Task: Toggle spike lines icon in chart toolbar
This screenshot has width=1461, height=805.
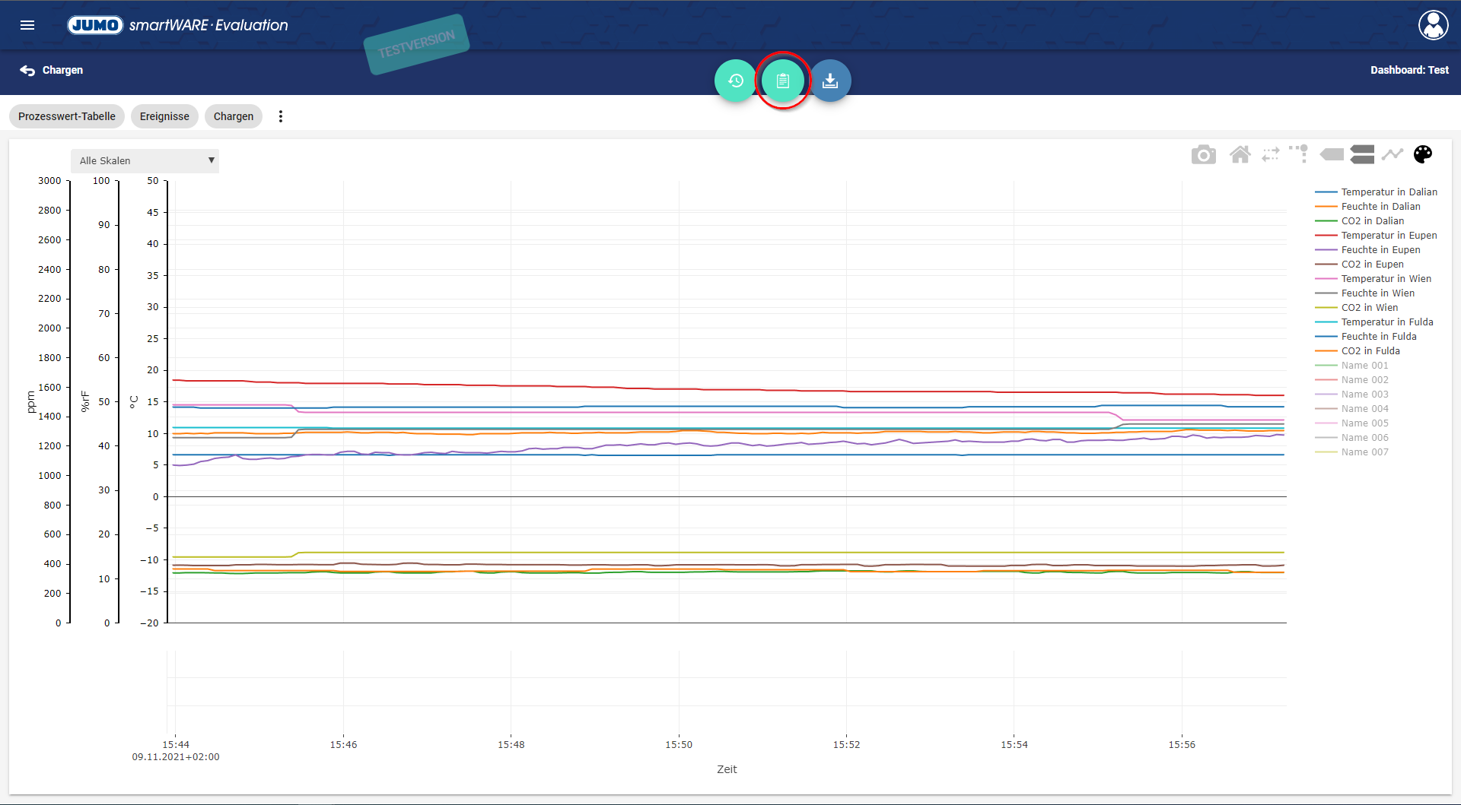Action: 1299,154
